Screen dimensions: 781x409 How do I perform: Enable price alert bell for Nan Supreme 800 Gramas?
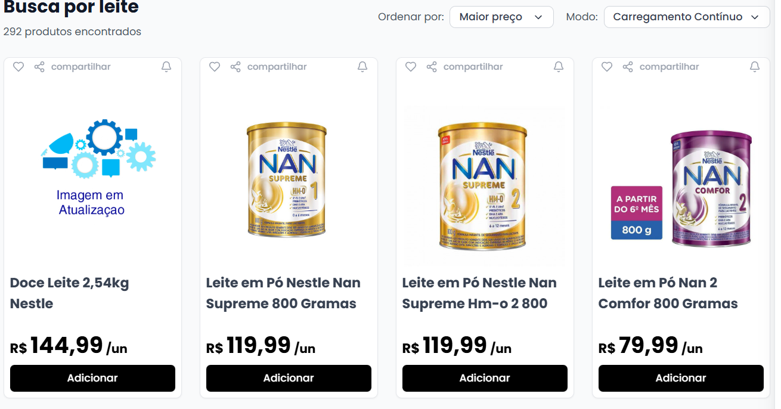(362, 67)
